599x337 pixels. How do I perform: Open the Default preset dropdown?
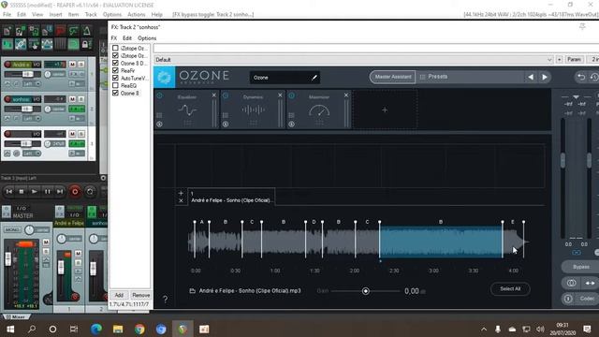[x=549, y=60]
